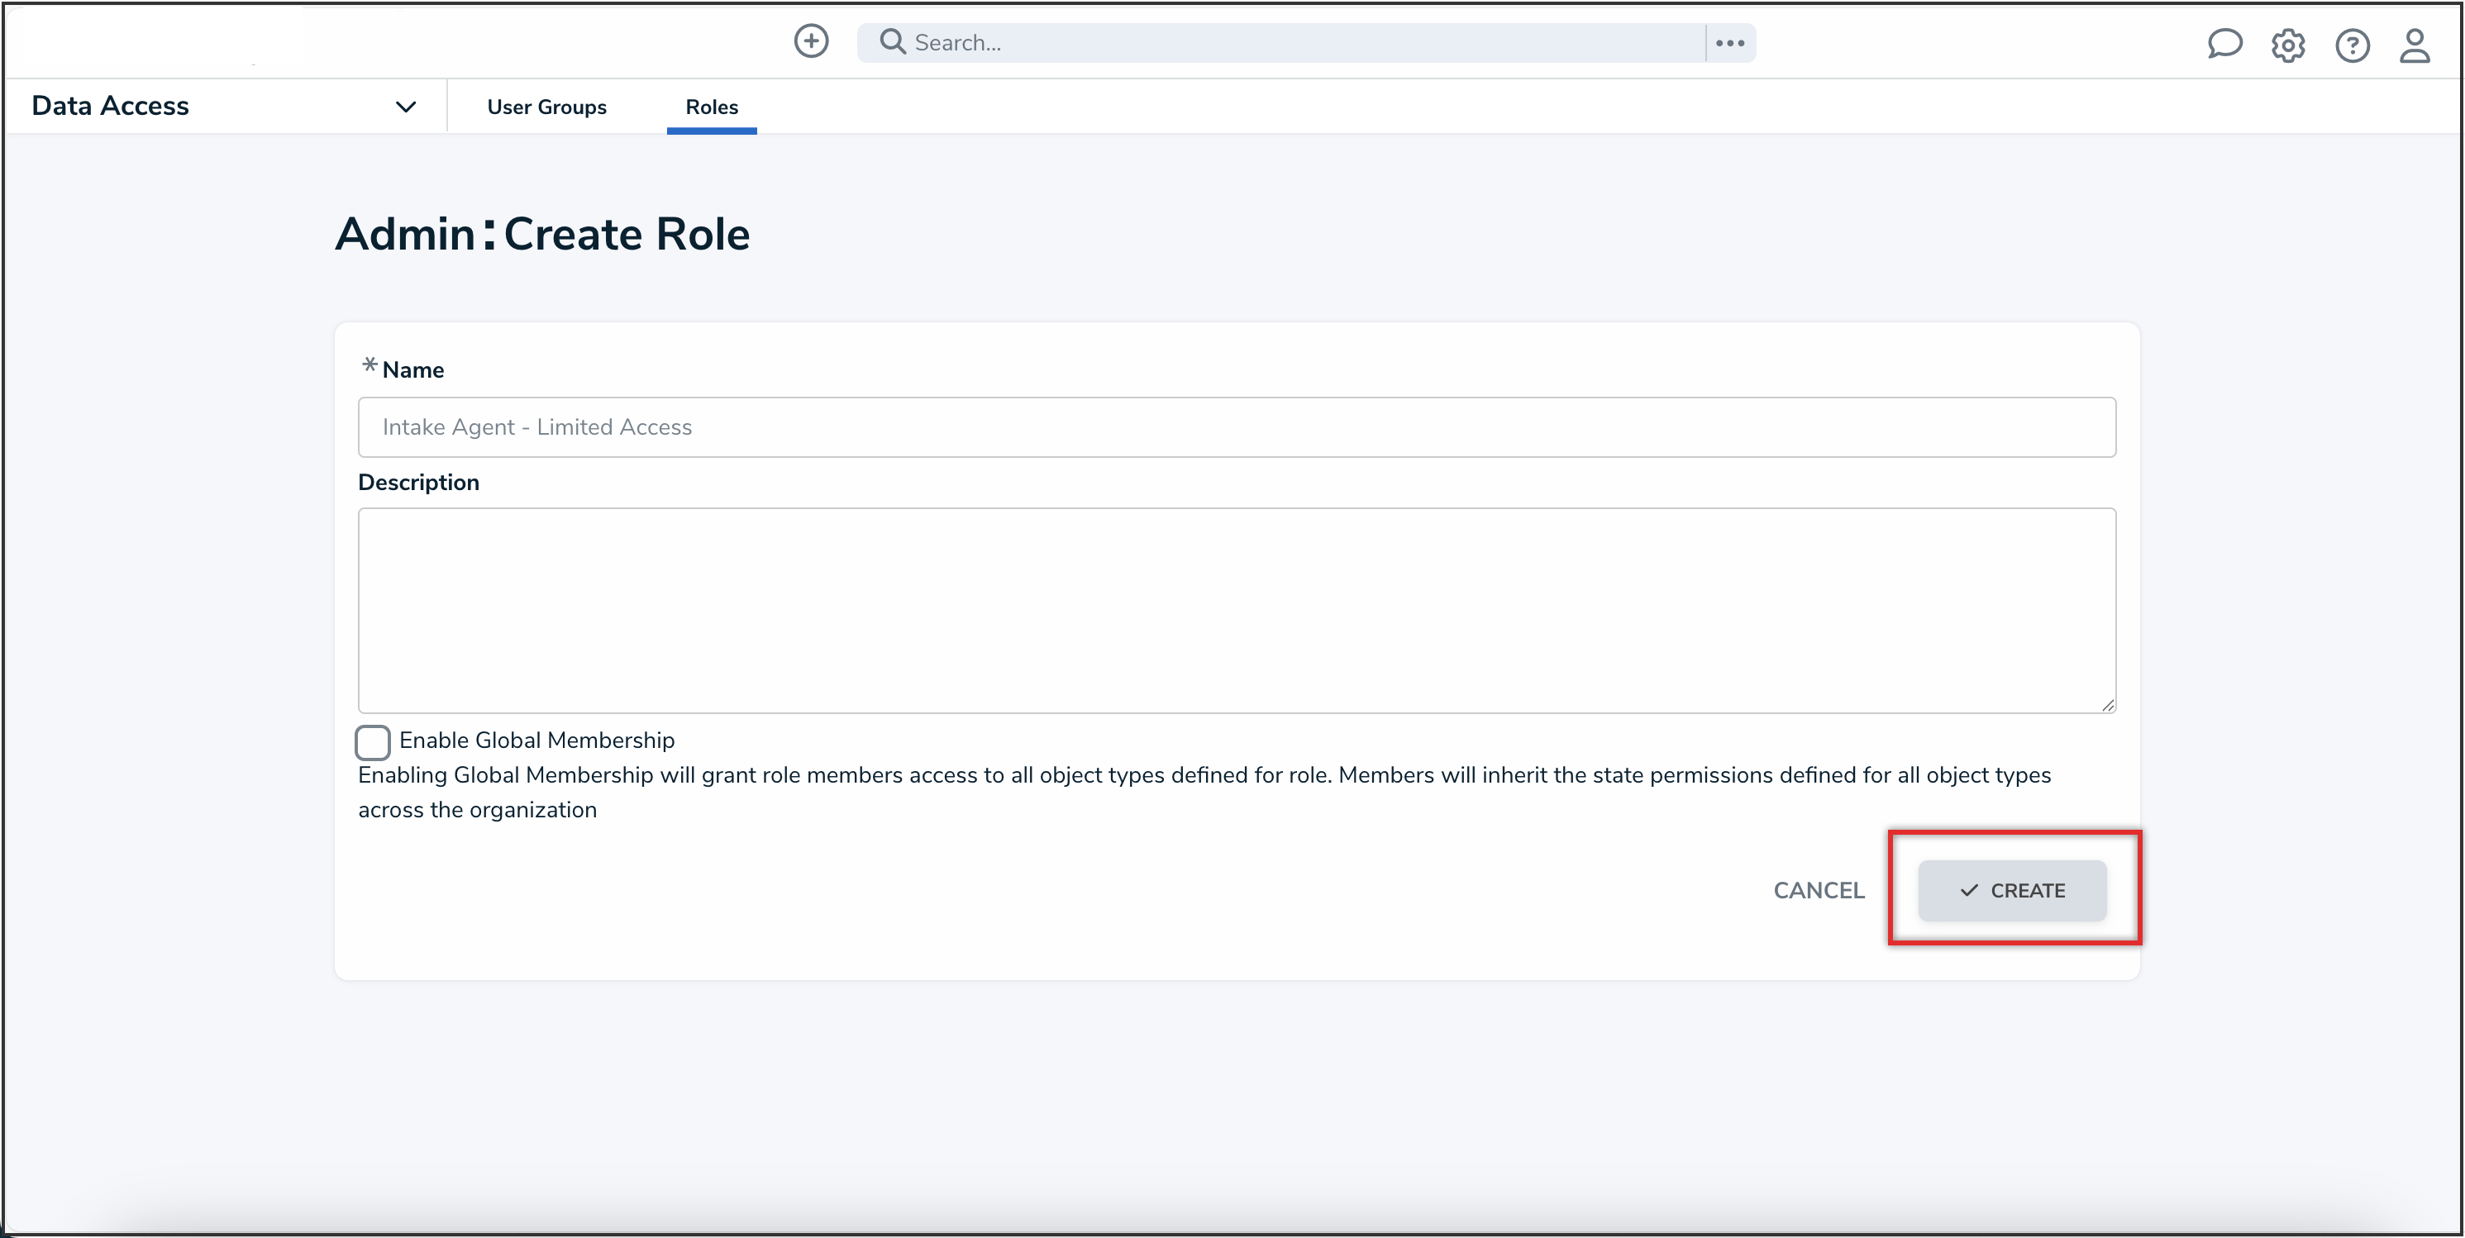Open the Data Access navigation dropdown

tap(111, 106)
